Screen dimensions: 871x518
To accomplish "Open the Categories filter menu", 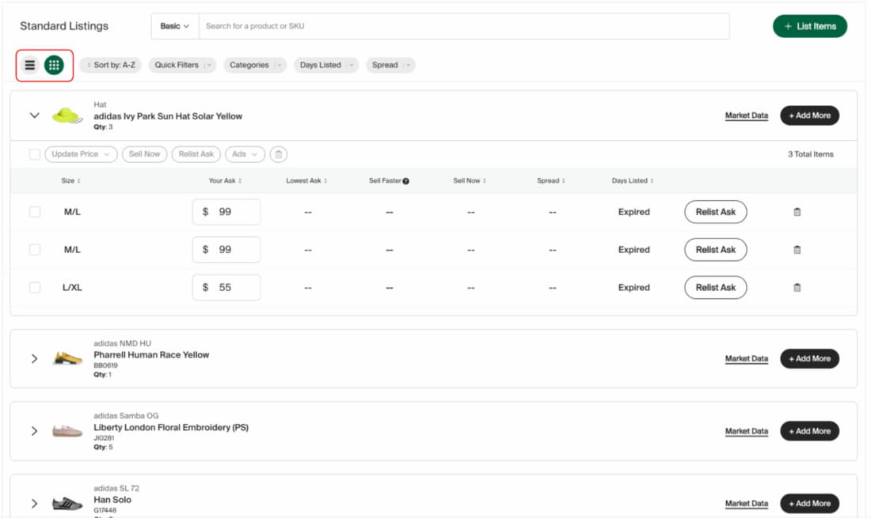I will [x=254, y=65].
